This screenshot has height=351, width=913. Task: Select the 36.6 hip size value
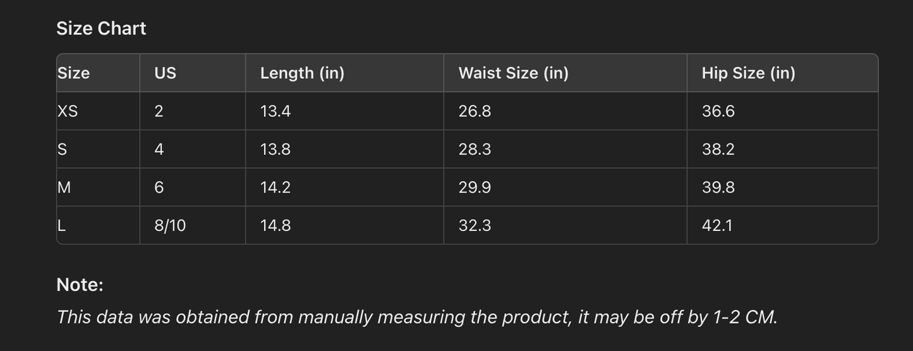(x=718, y=111)
